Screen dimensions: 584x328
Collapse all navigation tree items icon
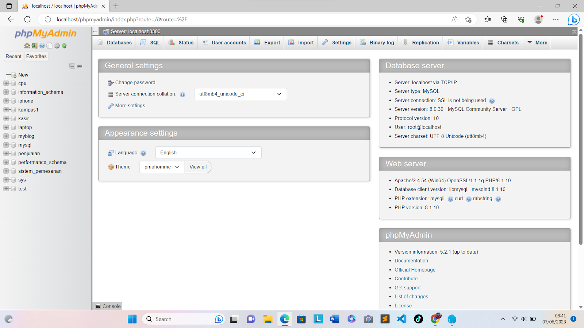[72, 66]
